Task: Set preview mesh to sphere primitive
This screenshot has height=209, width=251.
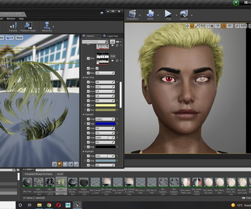Action: [x=60, y=164]
